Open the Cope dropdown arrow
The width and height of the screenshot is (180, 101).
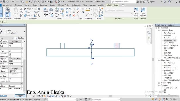(33, 9)
